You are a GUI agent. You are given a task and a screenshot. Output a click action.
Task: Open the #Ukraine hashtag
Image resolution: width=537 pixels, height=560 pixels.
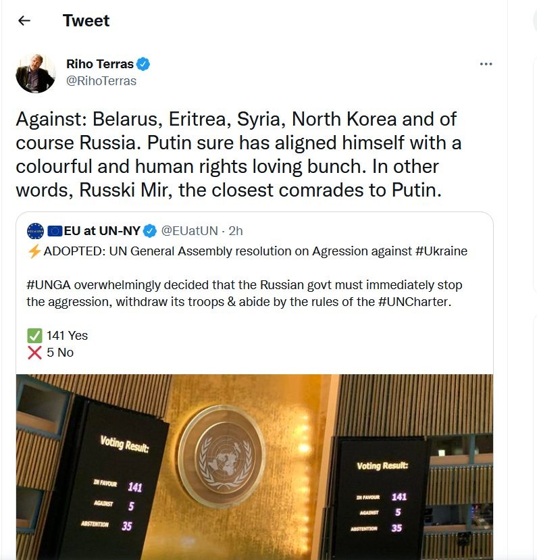tap(441, 251)
